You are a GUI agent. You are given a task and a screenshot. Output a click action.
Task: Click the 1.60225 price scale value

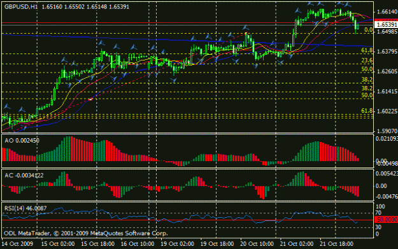(x=387, y=111)
